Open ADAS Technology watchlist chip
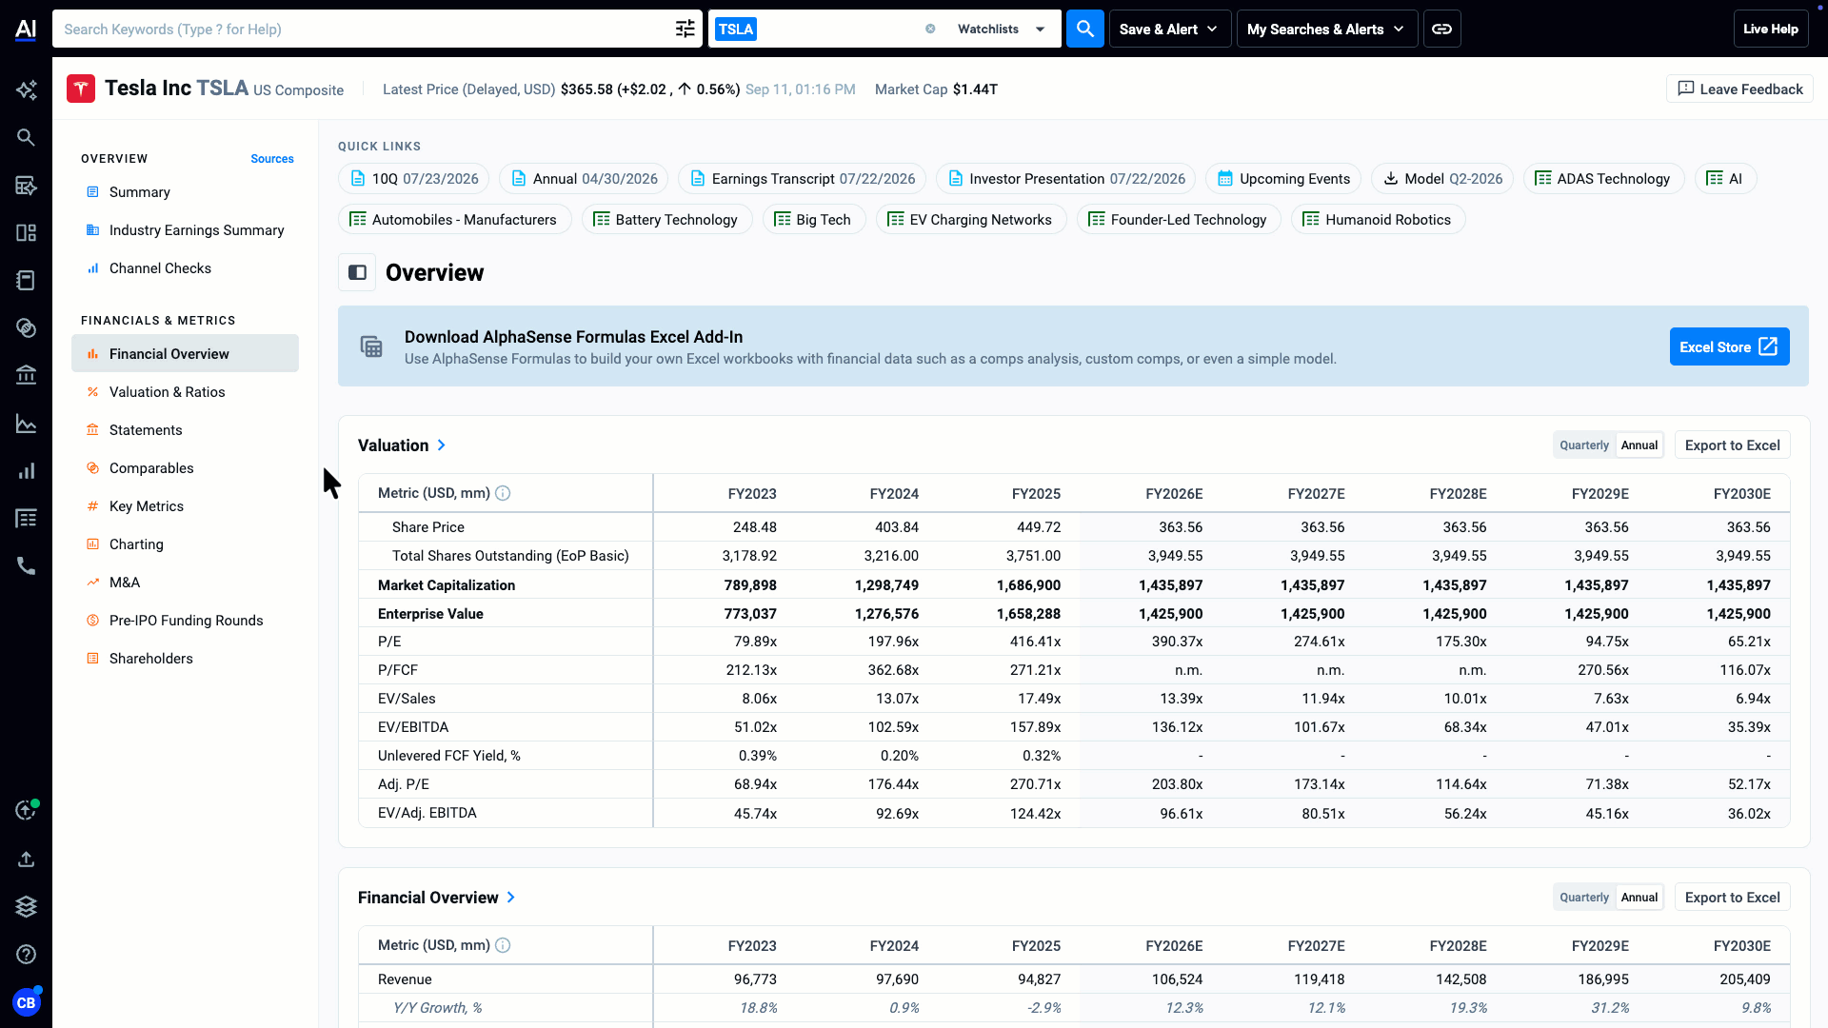Viewport: 1828px width, 1028px height. (x=1603, y=179)
